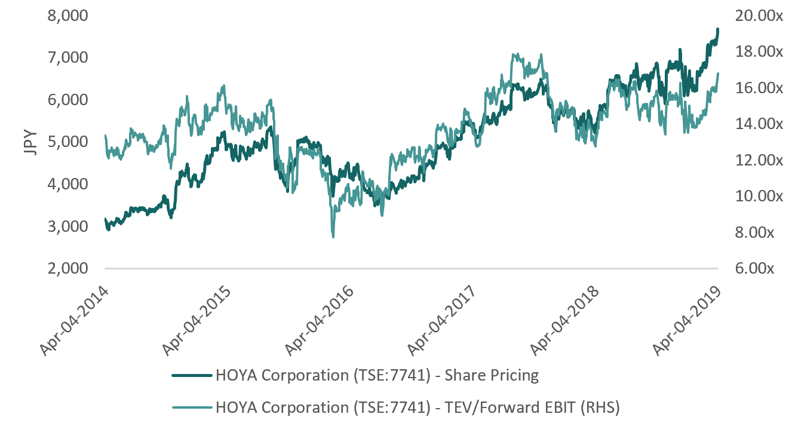Click the TEV/Forward EBIT legend line swatch
The width and height of the screenshot is (798, 423).
coord(192,407)
